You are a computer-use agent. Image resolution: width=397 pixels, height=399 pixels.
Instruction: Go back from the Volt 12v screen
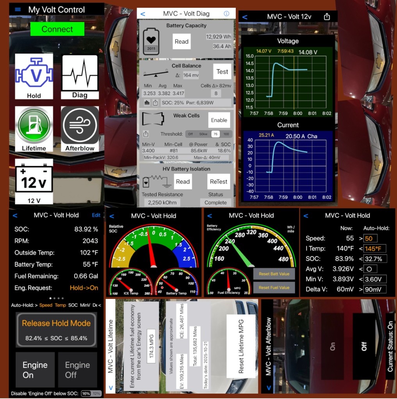point(245,17)
